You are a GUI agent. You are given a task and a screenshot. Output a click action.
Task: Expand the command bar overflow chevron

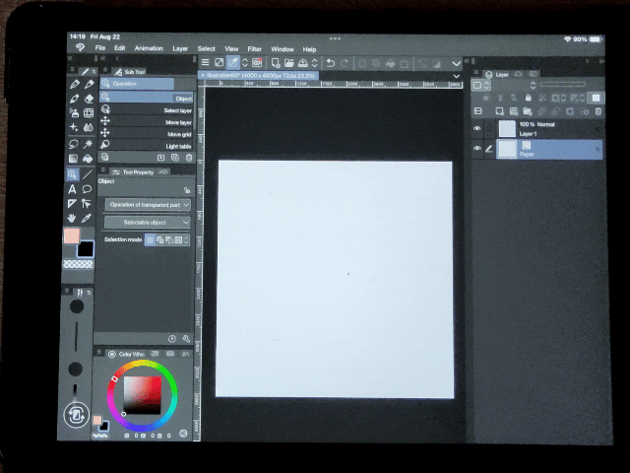pos(457,63)
